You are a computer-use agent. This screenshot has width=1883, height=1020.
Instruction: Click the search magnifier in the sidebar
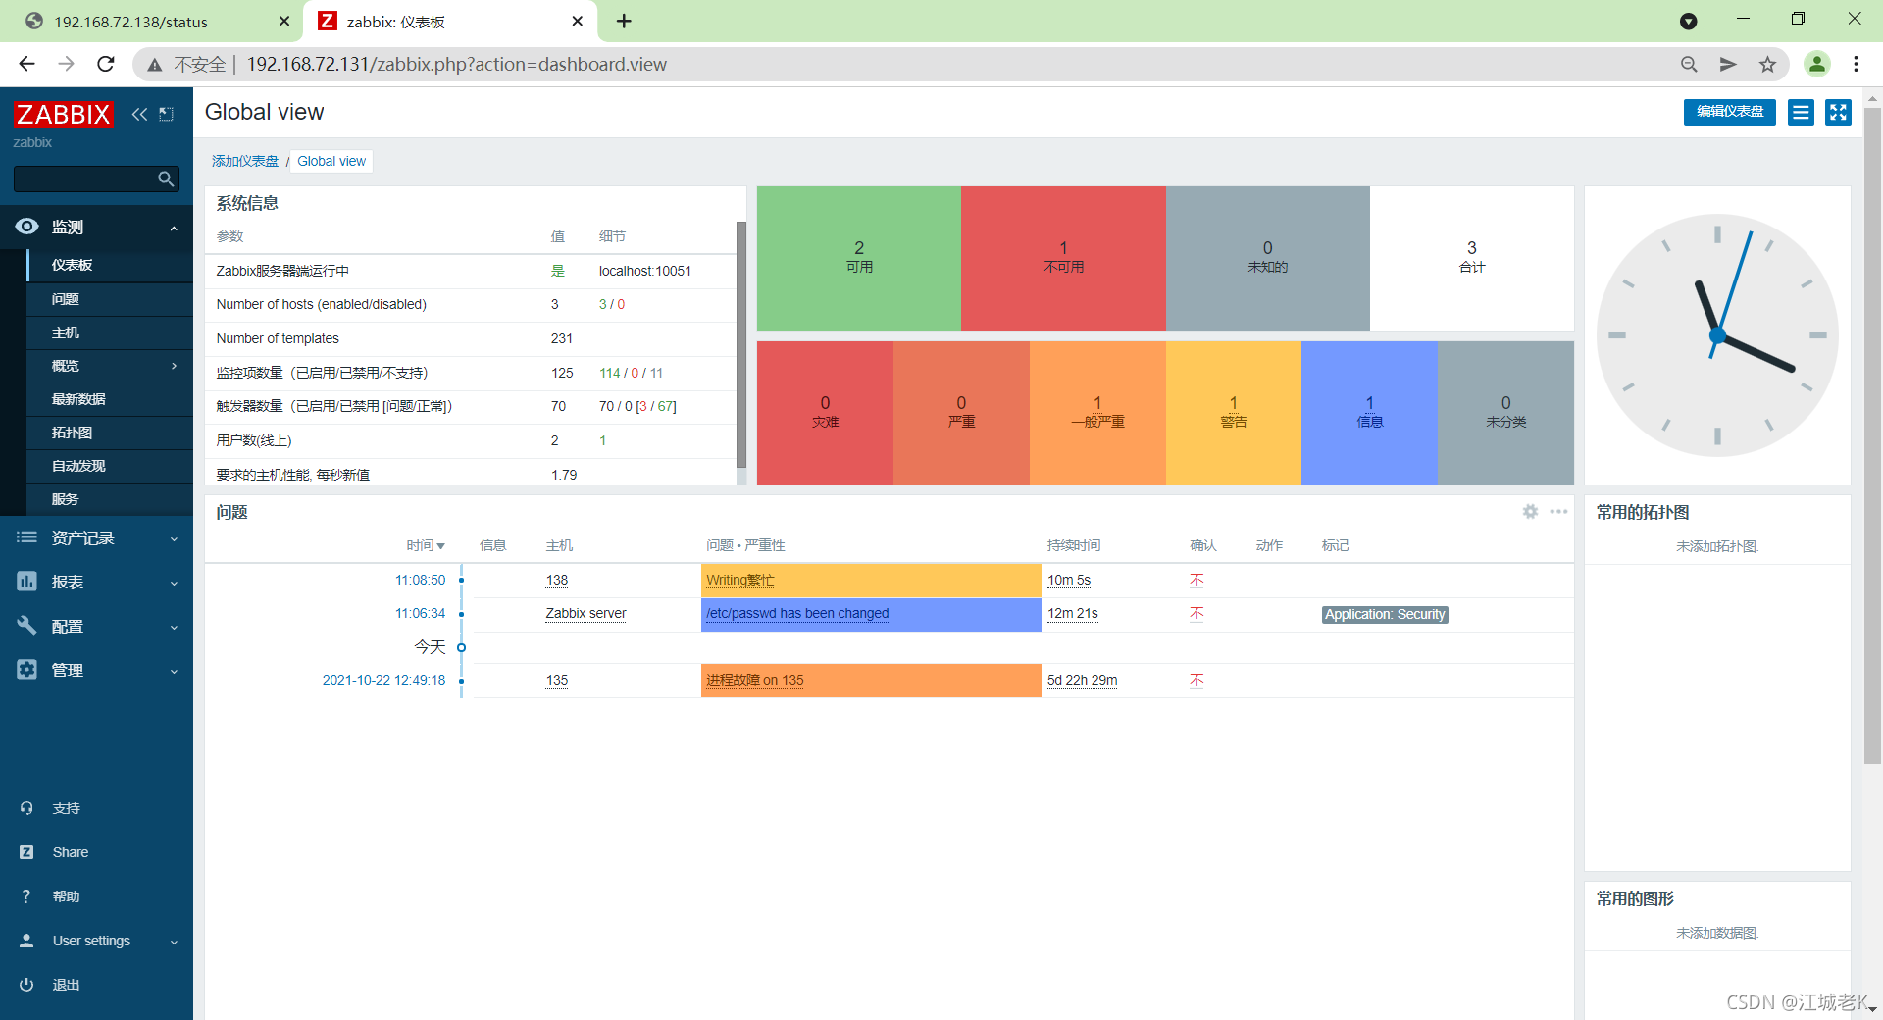[166, 178]
